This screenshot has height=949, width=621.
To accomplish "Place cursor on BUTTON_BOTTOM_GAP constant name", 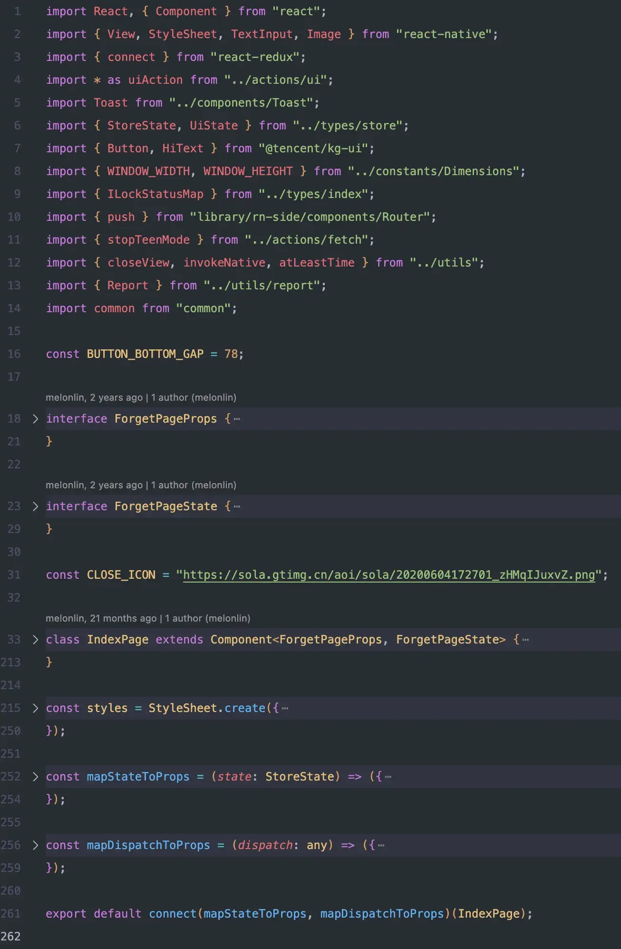I will tap(145, 354).
